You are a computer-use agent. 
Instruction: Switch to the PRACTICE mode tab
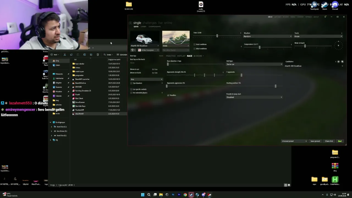pyautogui.click(x=171, y=56)
